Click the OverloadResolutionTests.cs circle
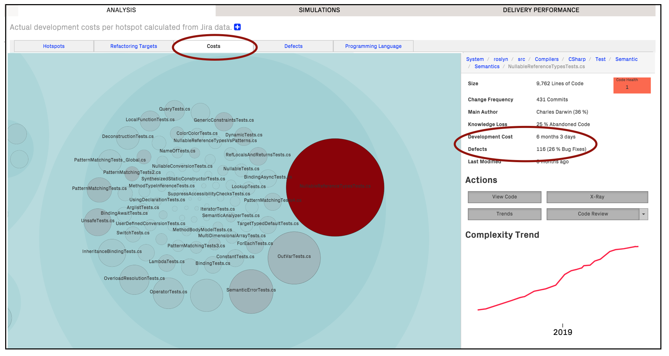This screenshot has height=356, width=669. coord(134,280)
